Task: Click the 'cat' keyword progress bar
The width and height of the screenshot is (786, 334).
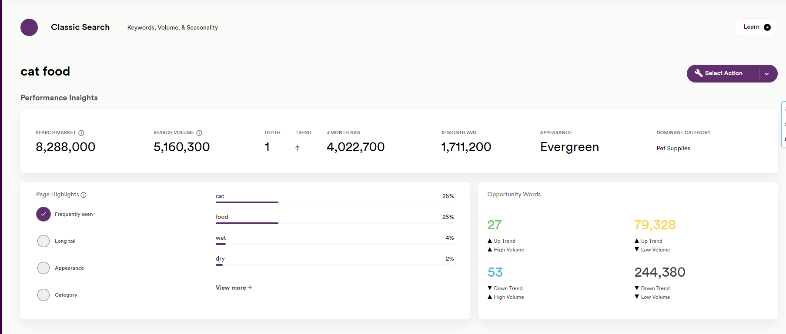Action: [334, 202]
